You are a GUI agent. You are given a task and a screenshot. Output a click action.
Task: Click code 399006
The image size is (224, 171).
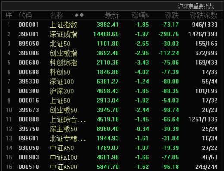point(29,53)
